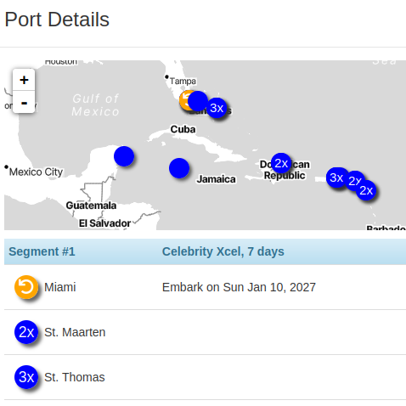Click the blue marker beside the Miami icon
The height and width of the screenshot is (406, 406).
point(198,101)
